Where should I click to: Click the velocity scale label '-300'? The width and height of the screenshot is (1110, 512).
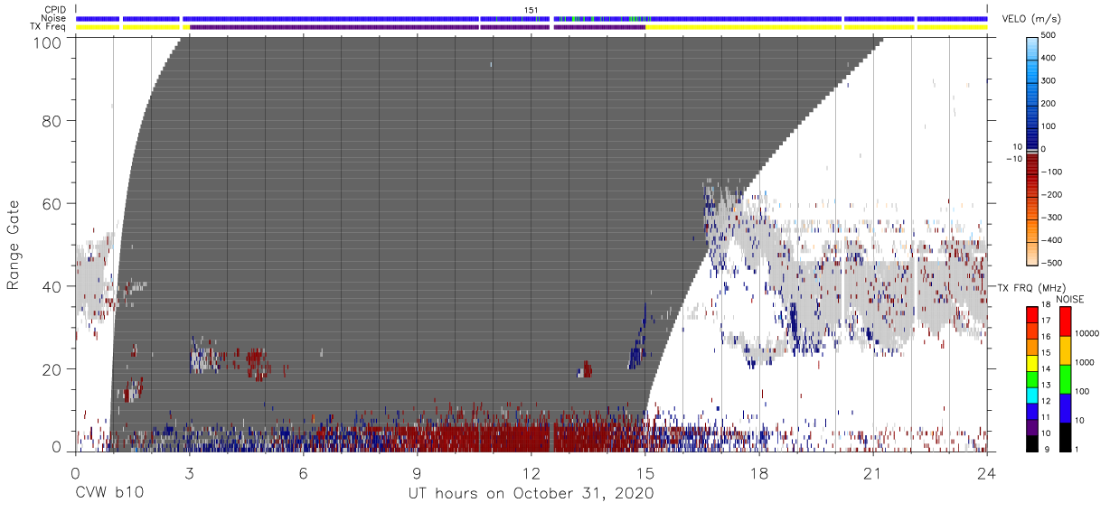1053,218
